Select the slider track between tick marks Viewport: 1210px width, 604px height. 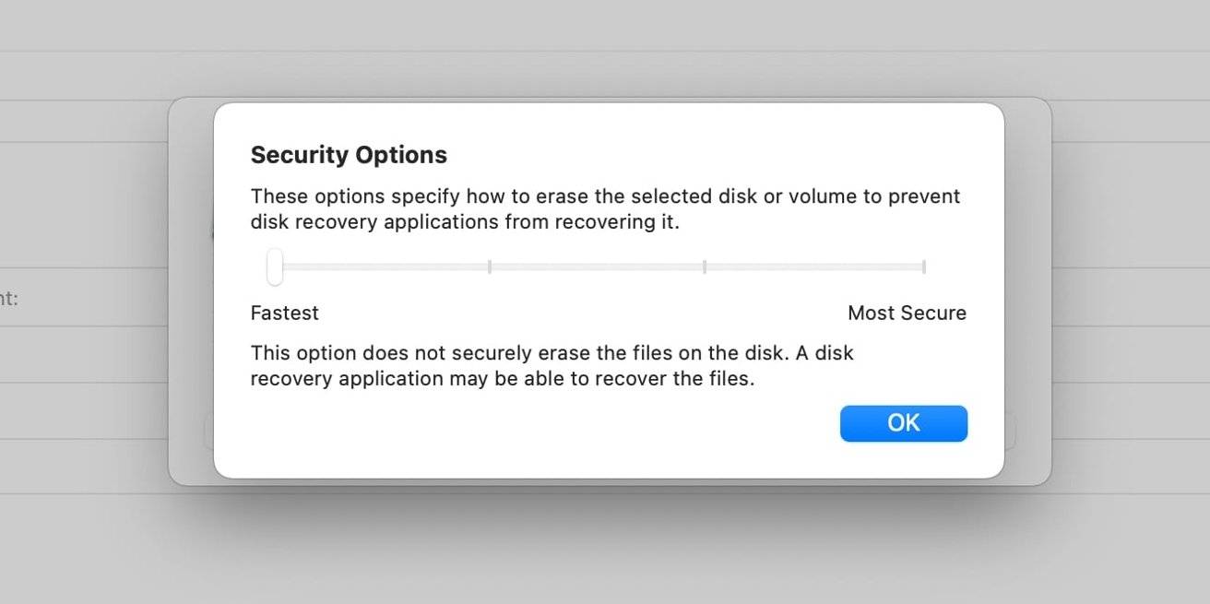click(x=598, y=266)
